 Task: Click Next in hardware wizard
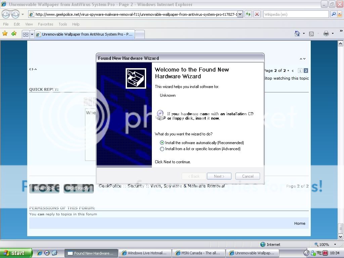pyautogui.click(x=219, y=176)
